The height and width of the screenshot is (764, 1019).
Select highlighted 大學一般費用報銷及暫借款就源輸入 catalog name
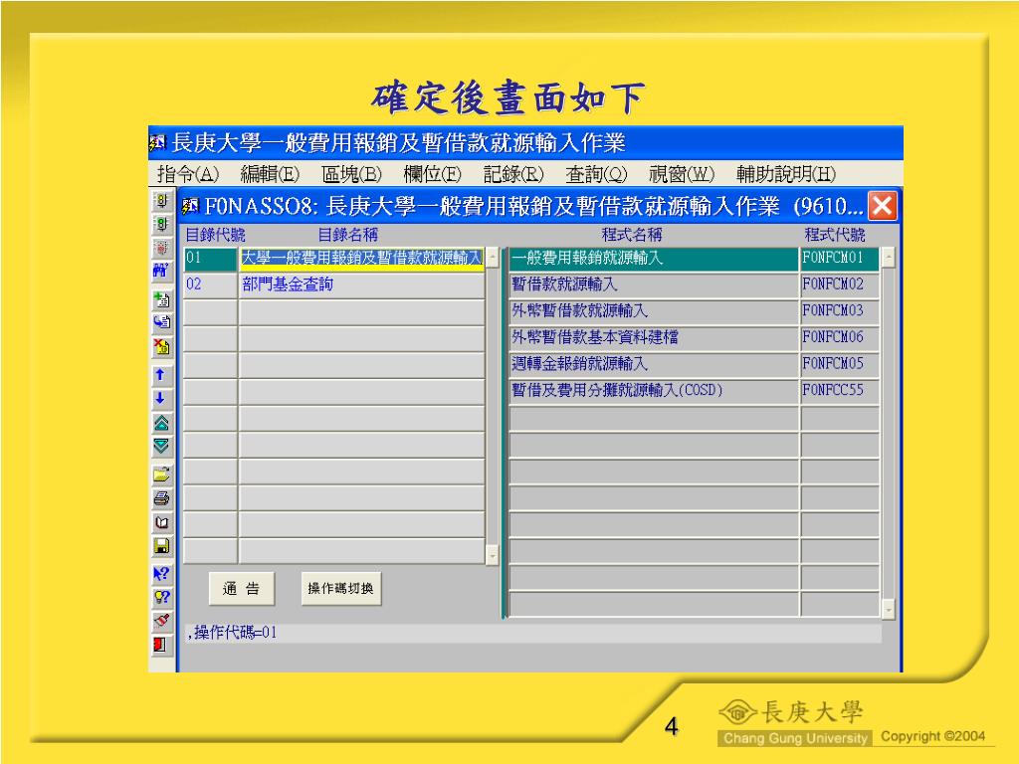[361, 259]
